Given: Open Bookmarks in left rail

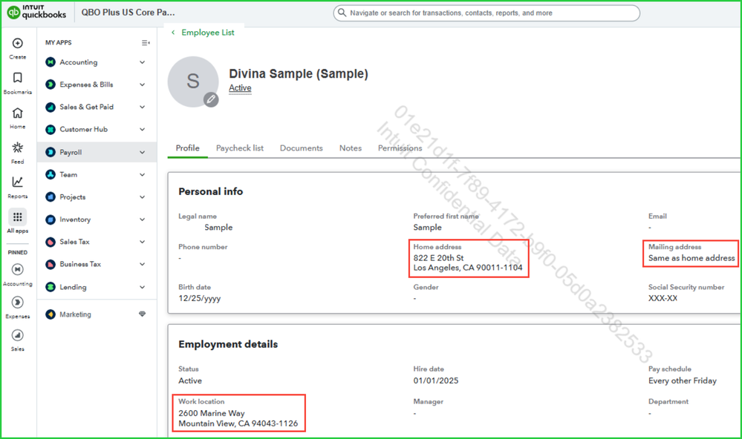Looking at the screenshot, I should (x=18, y=78).
